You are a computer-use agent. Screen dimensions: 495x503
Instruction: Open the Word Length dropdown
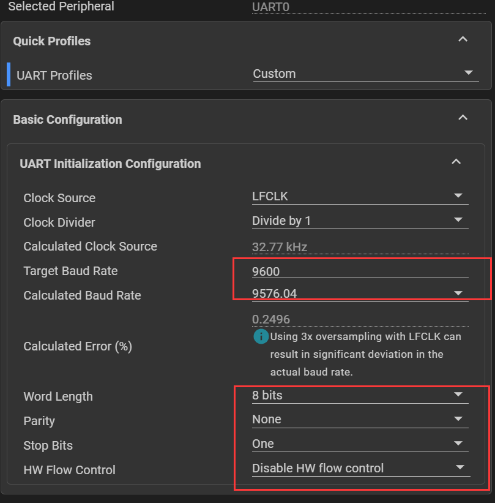[360, 395]
